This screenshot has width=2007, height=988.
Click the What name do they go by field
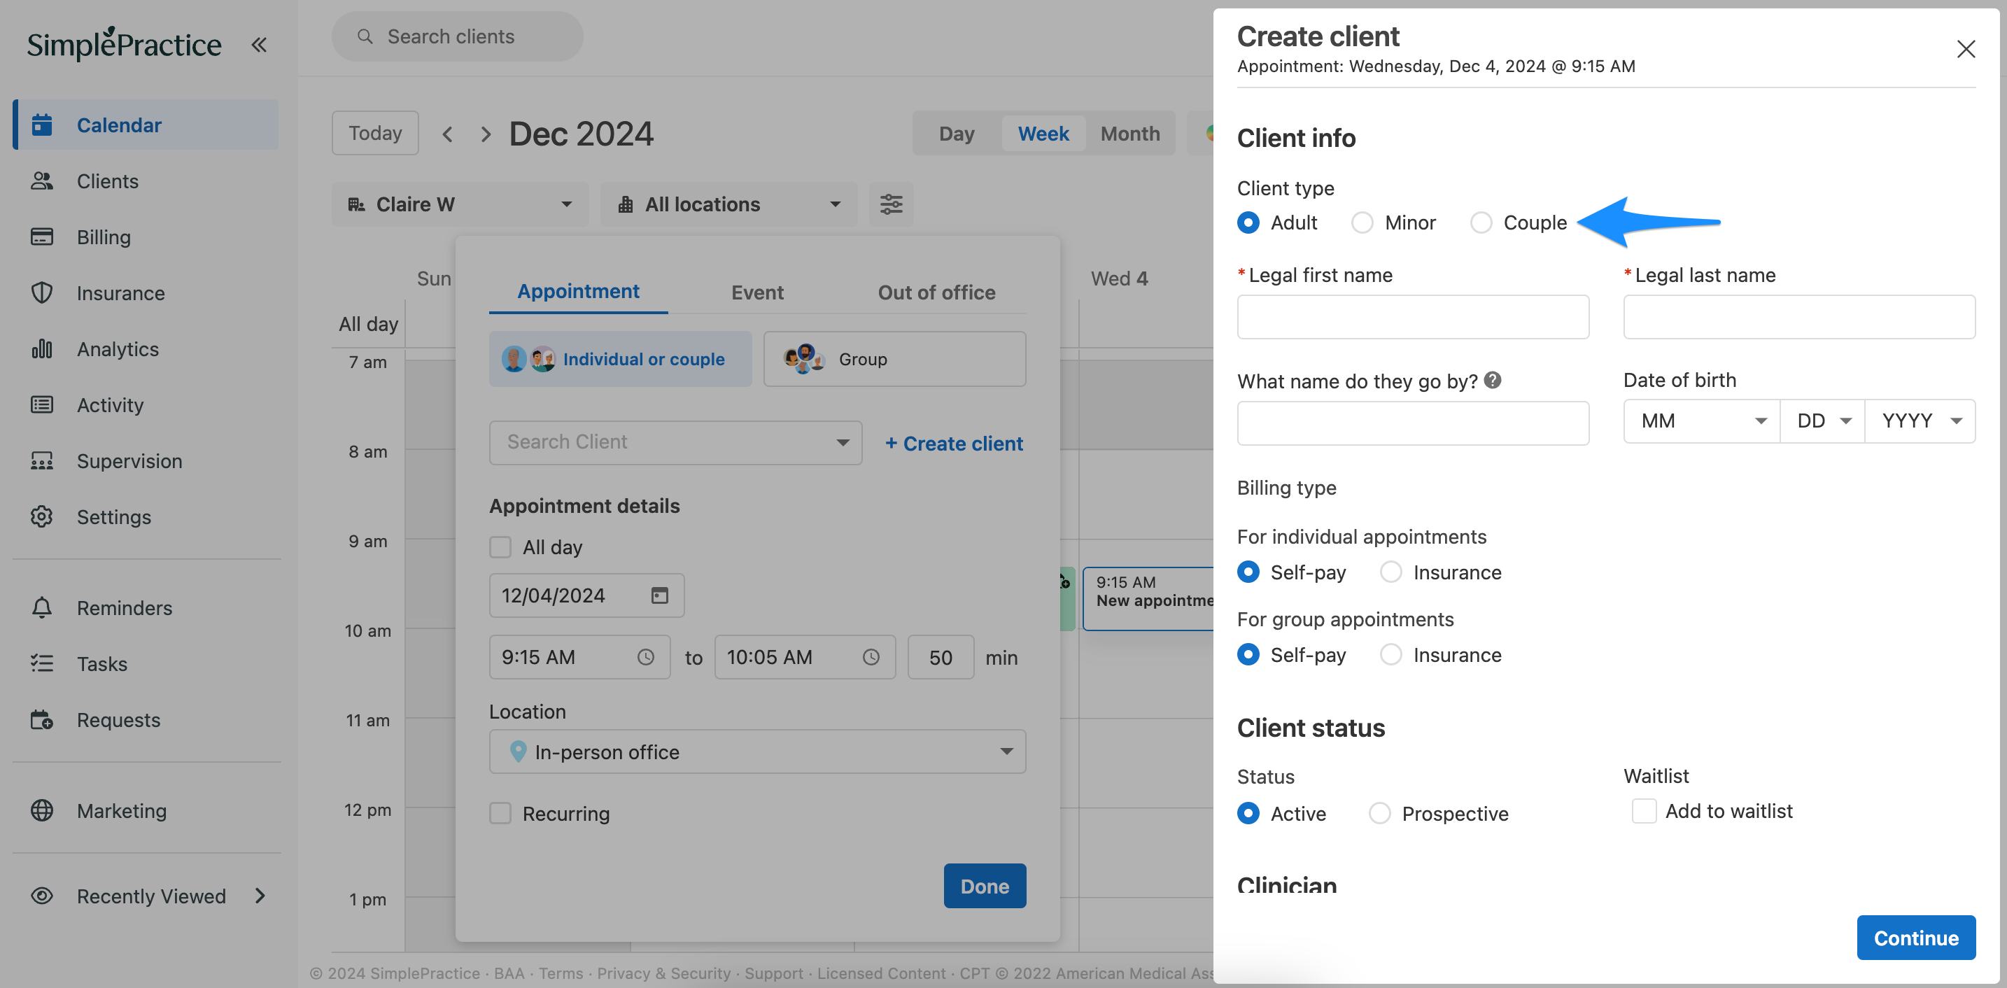click(x=1414, y=423)
